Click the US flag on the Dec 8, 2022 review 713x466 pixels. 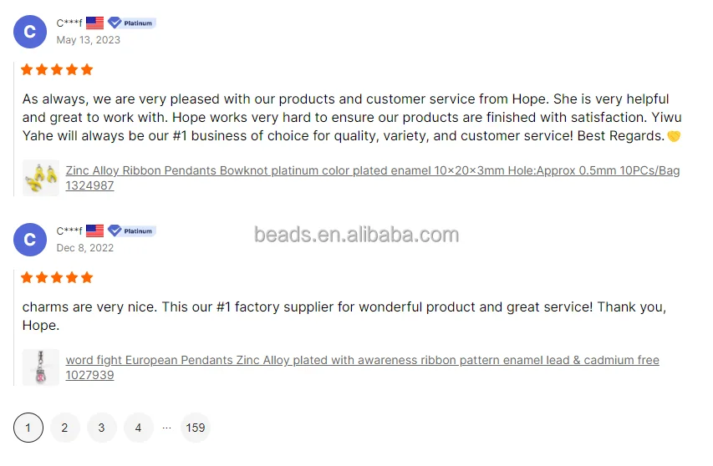coord(94,230)
